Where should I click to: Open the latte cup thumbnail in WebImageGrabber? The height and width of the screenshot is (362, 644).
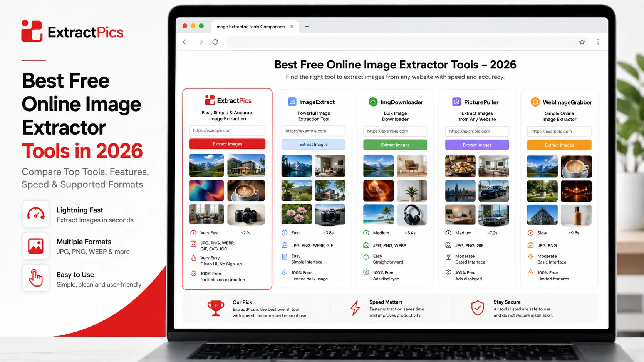click(x=576, y=166)
